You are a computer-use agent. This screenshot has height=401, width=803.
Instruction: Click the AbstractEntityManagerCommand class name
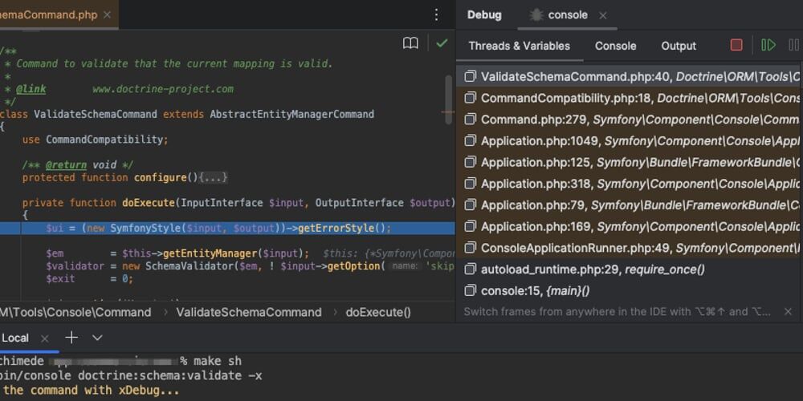tap(292, 114)
